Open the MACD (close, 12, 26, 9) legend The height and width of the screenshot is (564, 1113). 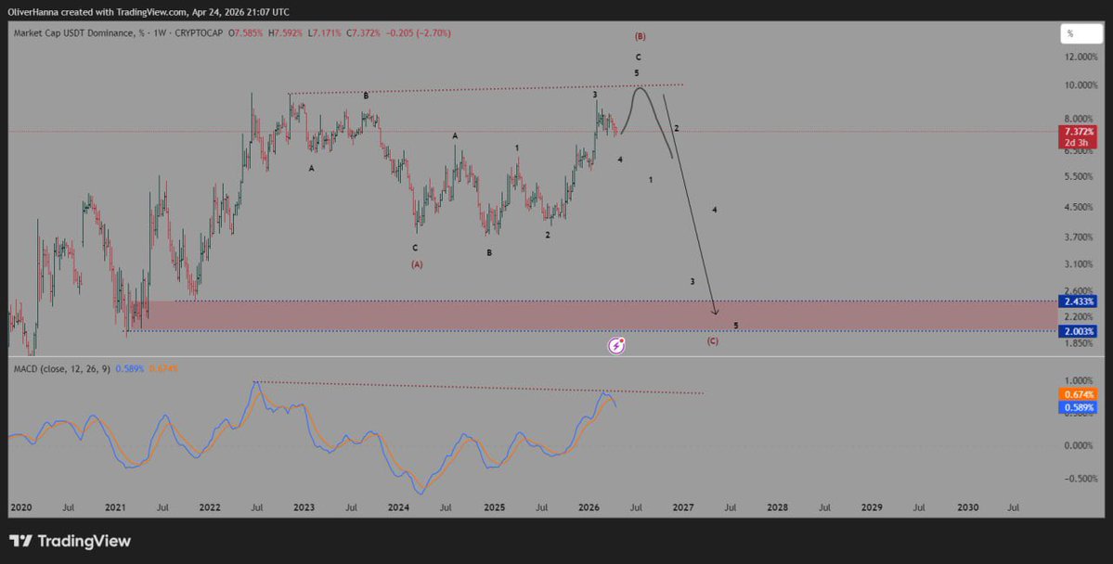click(62, 369)
